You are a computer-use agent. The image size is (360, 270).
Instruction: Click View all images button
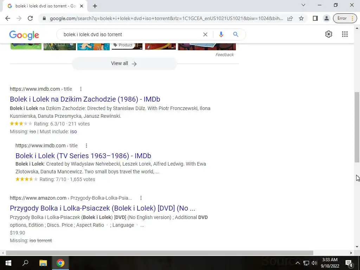click(x=124, y=64)
